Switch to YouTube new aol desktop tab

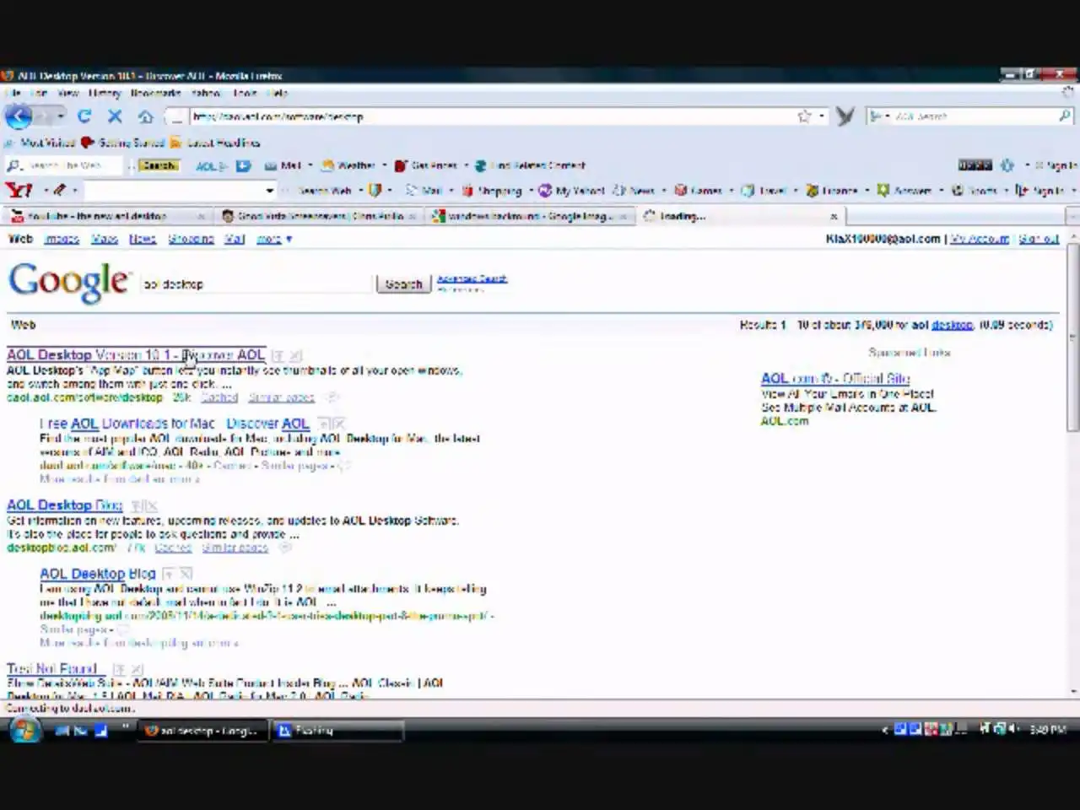(x=108, y=216)
